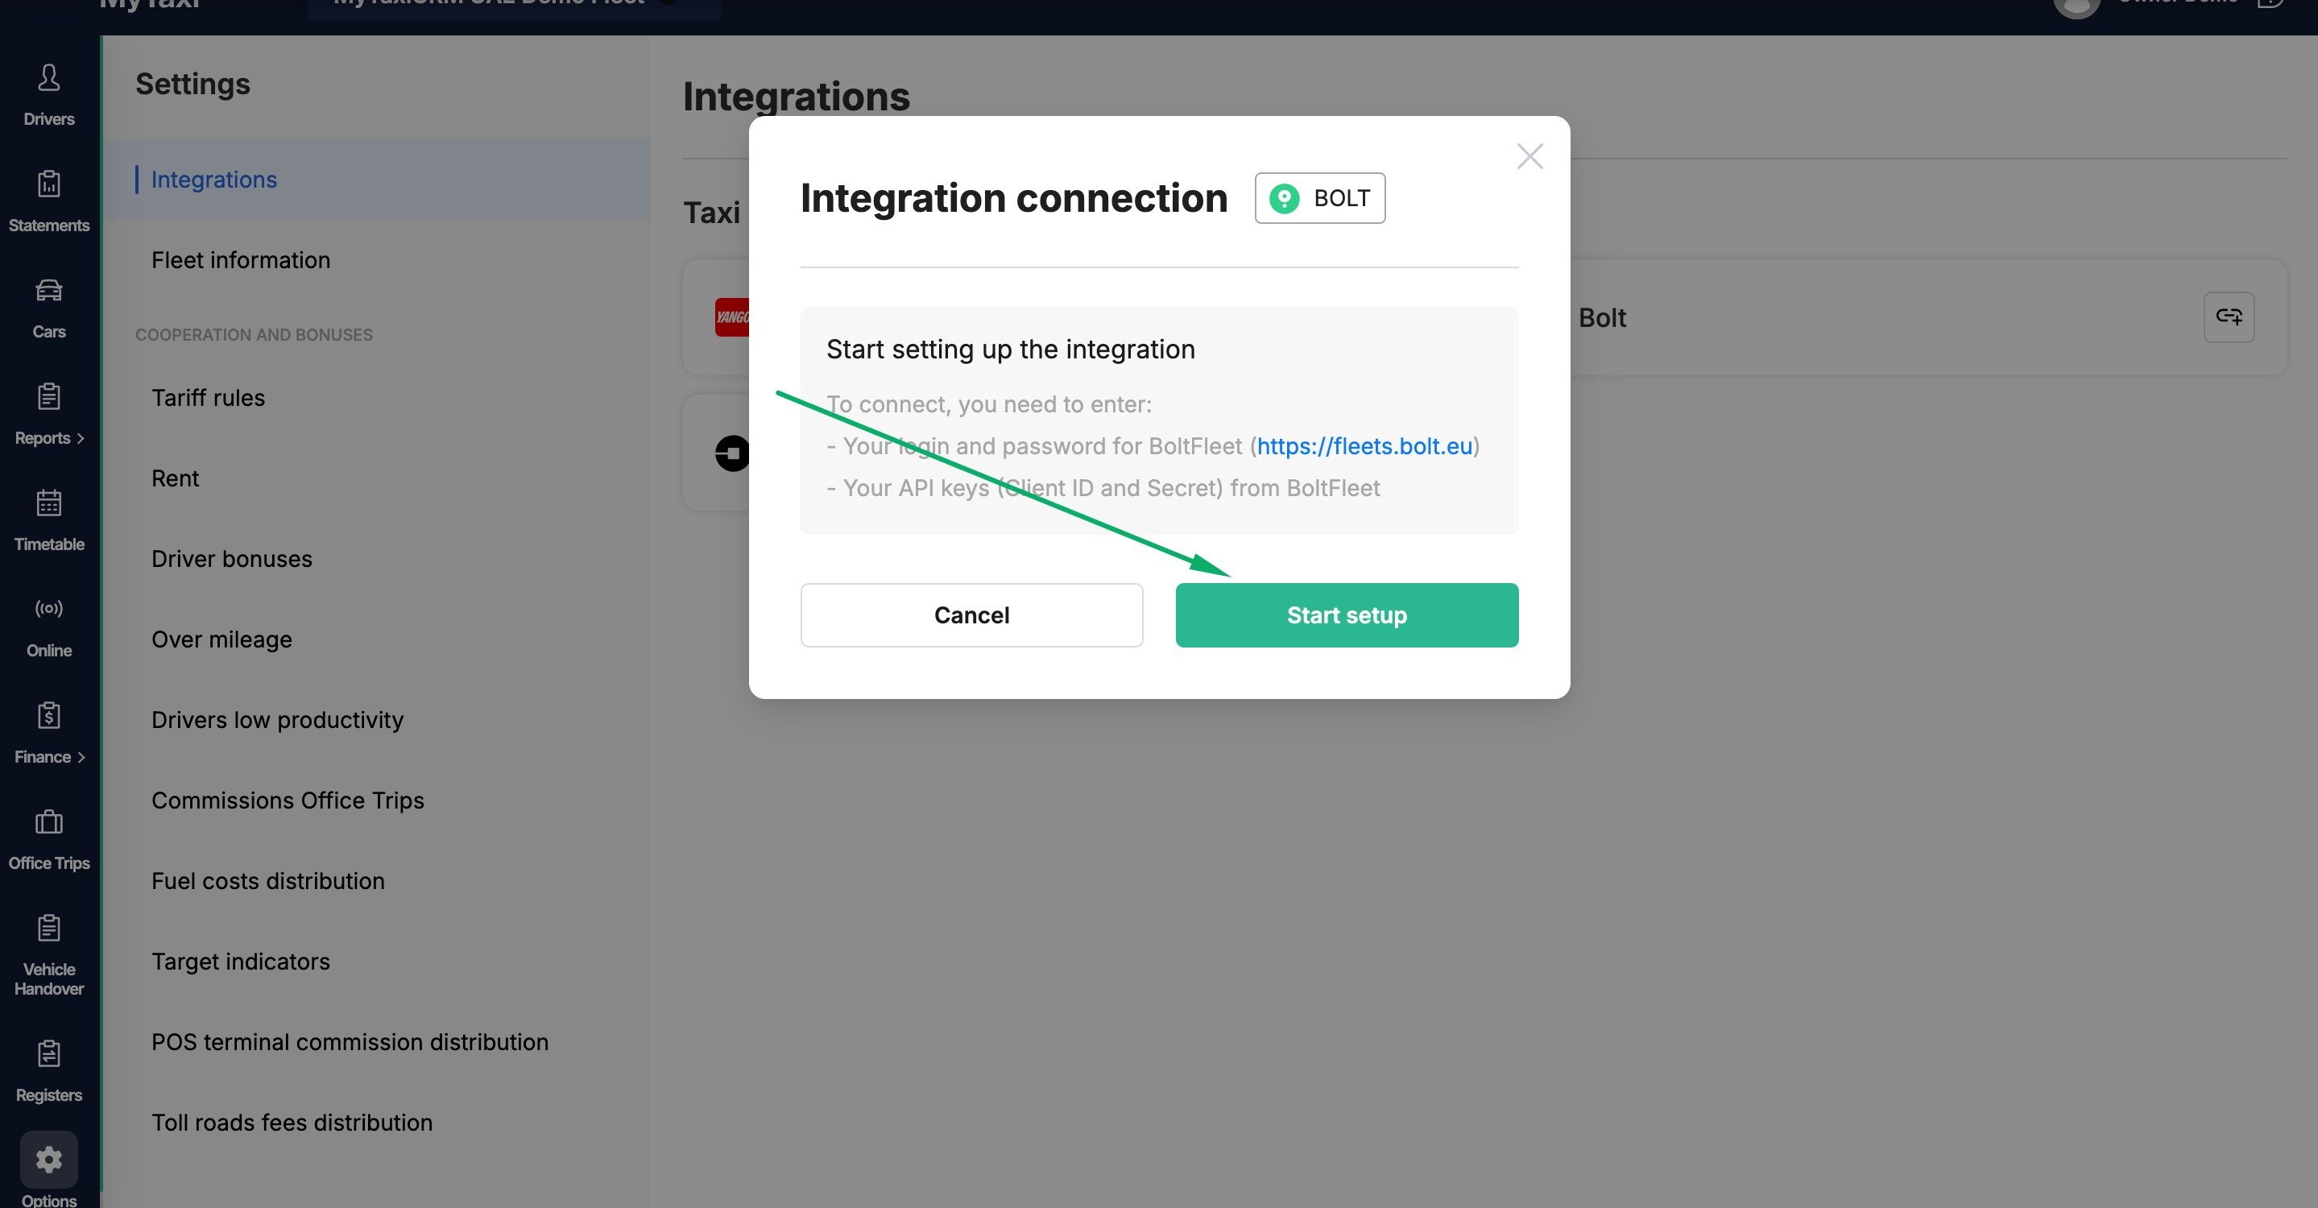2318x1208 pixels.
Task: Click the Taxi section heading
Action: tap(712, 213)
